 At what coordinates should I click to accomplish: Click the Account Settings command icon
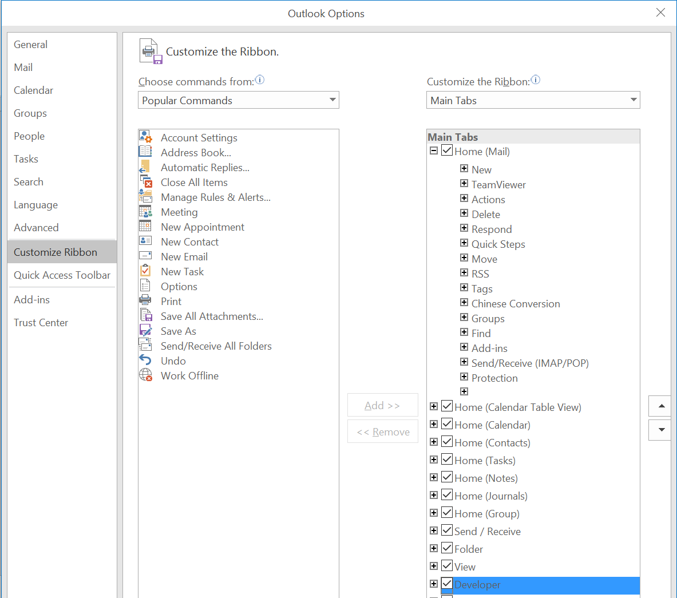[x=145, y=137]
